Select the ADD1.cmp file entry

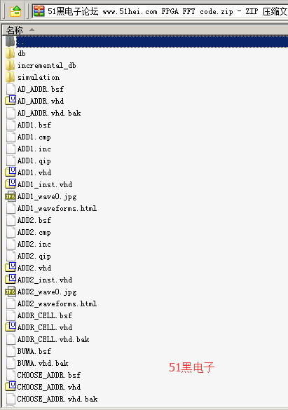34,137
